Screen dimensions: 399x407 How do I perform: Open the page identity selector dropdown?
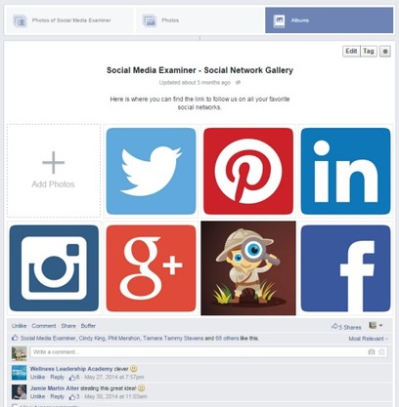376,325
